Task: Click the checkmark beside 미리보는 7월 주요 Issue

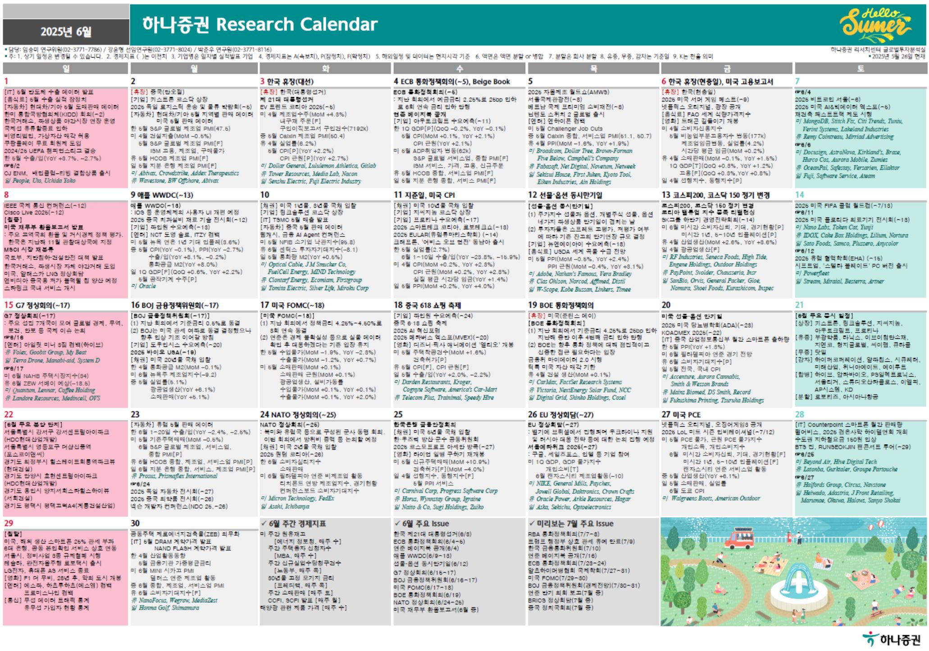Action: pos(532,524)
